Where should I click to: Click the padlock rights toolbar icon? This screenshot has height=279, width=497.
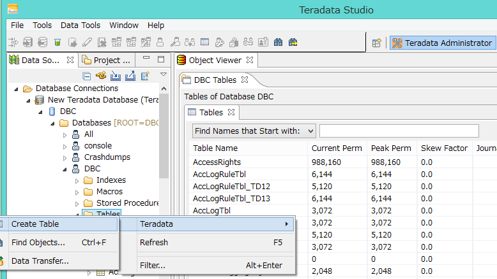(234, 42)
